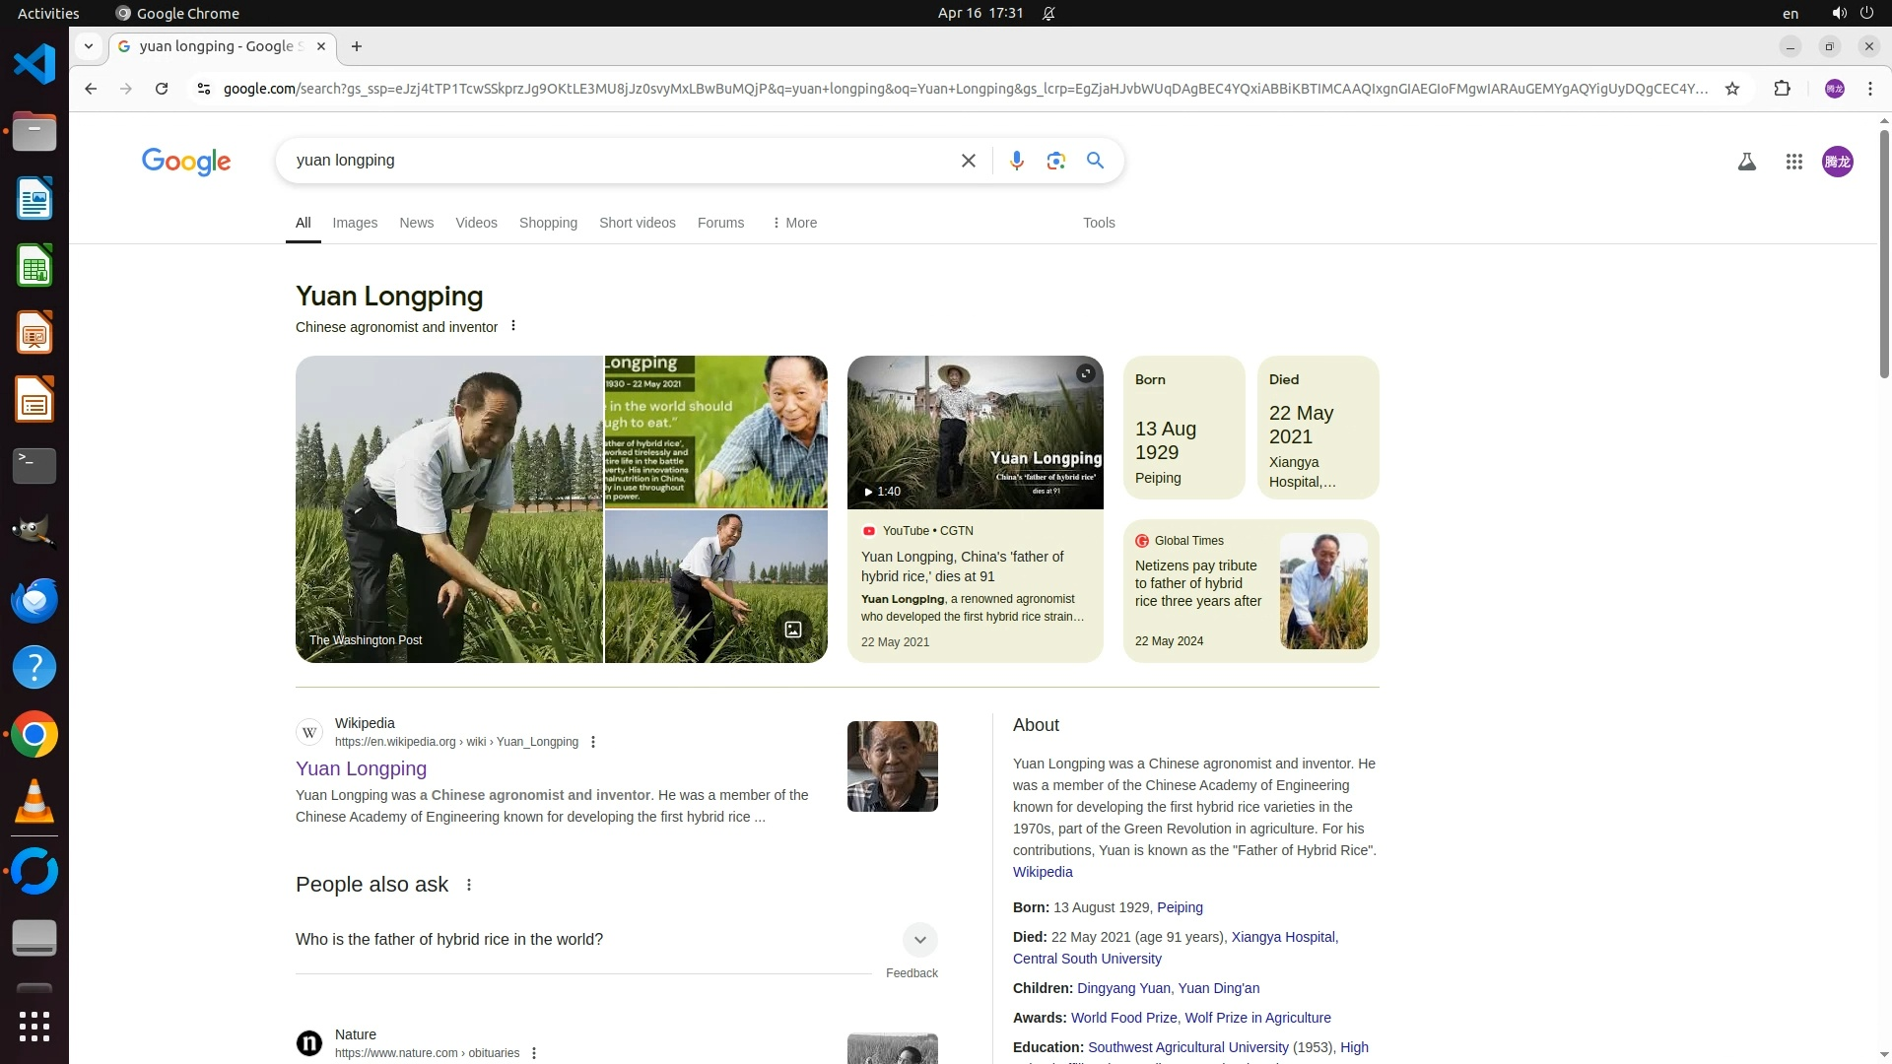Open the Yuan Longping Wikipedia link

tap(361, 768)
